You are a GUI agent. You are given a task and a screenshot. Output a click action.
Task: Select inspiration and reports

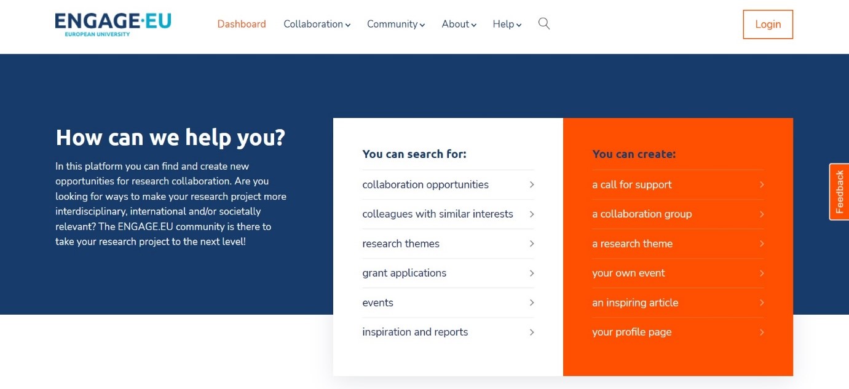pyautogui.click(x=415, y=332)
